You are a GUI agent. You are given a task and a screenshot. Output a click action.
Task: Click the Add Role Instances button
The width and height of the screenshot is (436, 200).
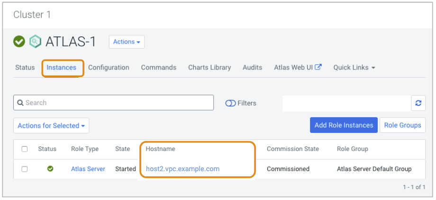pos(344,125)
